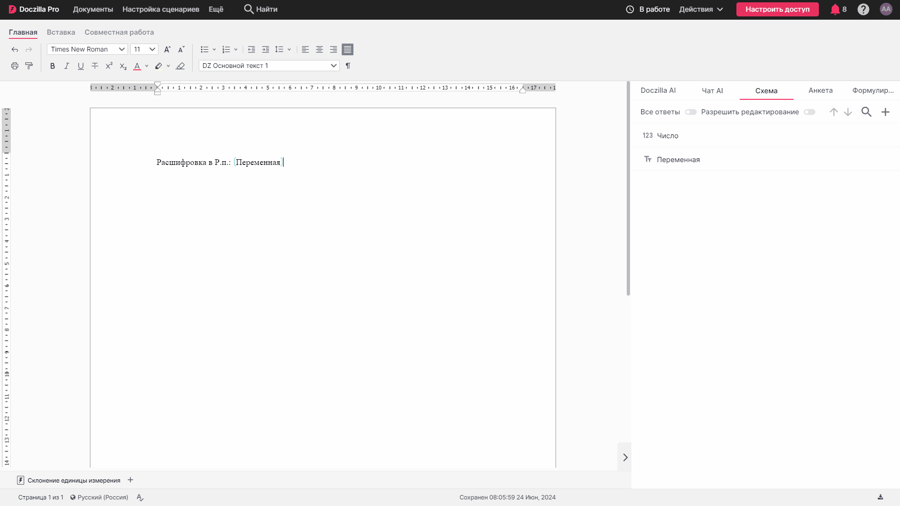This screenshot has width=900, height=506.
Task: Open the Doczilla AI panel tab
Action: tap(658, 90)
